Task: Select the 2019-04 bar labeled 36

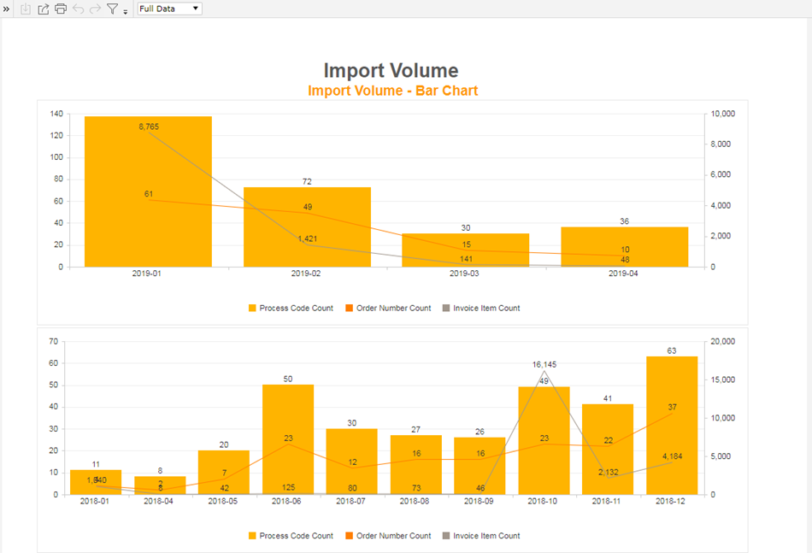Action: coord(625,247)
